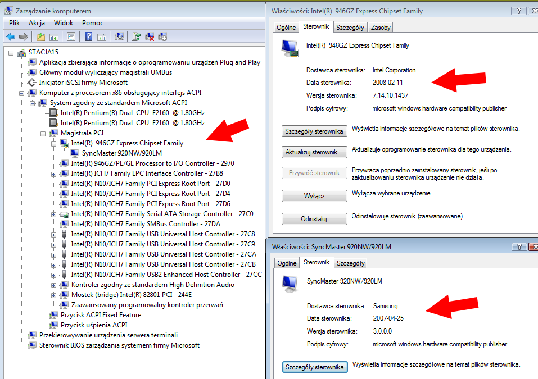
Task: Toggle the action pane toolbar icon
Action: point(102,36)
